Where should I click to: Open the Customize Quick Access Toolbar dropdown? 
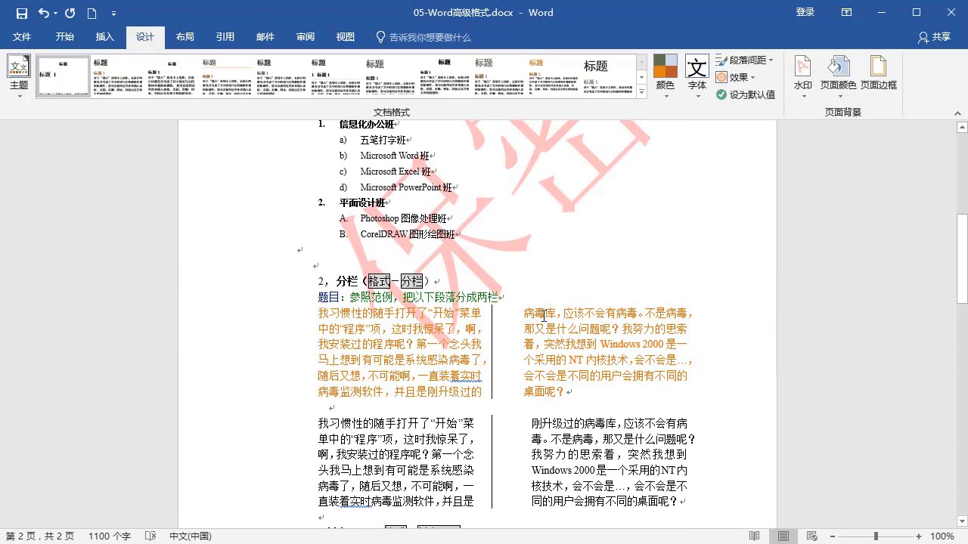113,14
